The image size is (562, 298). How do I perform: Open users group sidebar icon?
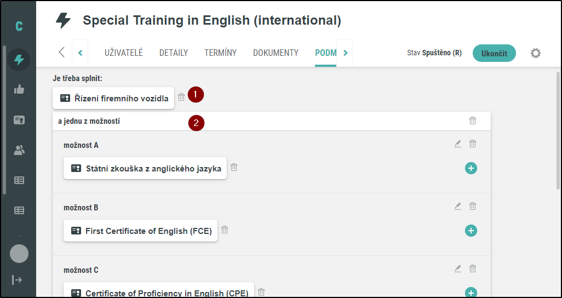pos(19,150)
